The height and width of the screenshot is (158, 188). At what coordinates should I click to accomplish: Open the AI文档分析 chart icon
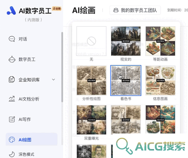point(12,99)
